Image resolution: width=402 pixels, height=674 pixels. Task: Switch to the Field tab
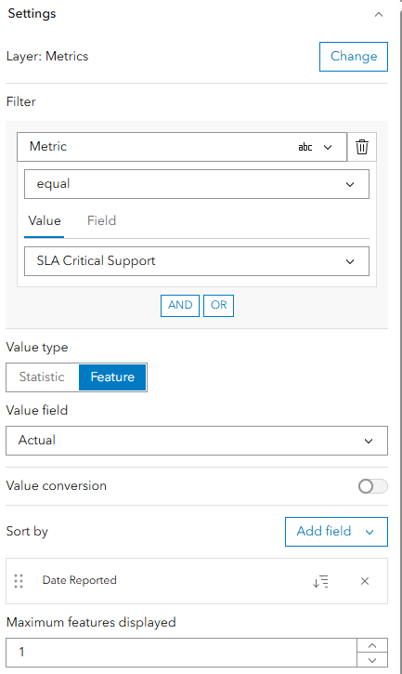point(102,221)
